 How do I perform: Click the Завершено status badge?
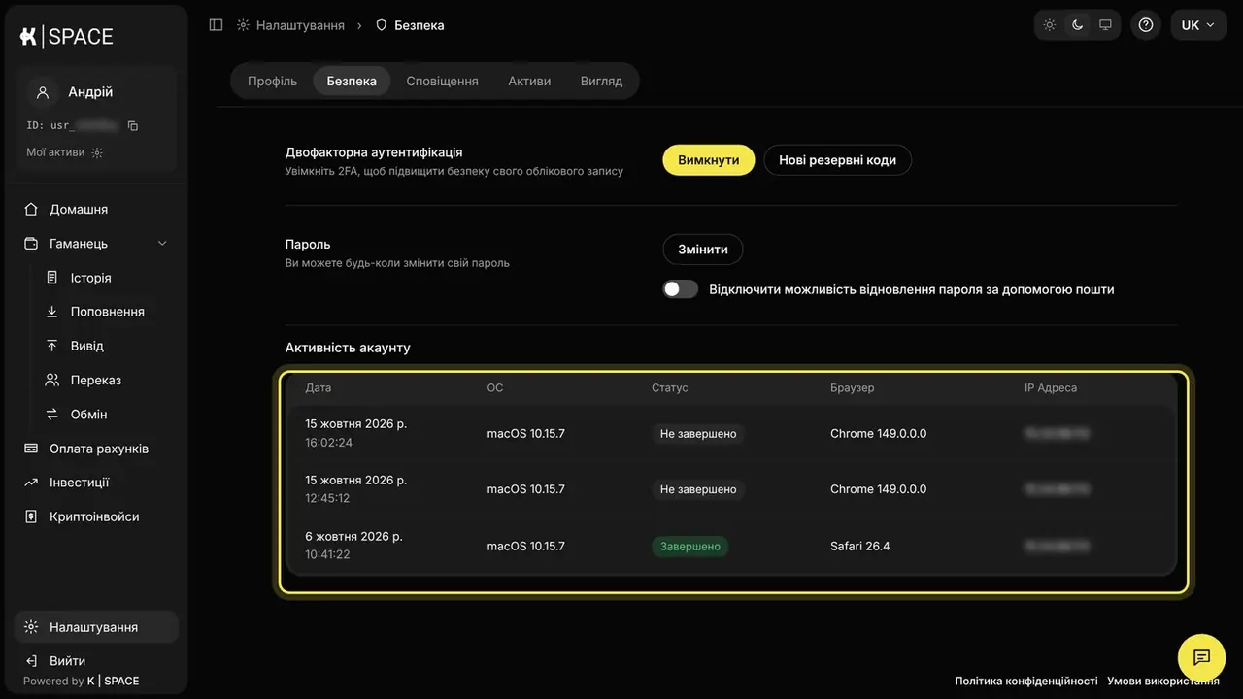[x=690, y=547]
